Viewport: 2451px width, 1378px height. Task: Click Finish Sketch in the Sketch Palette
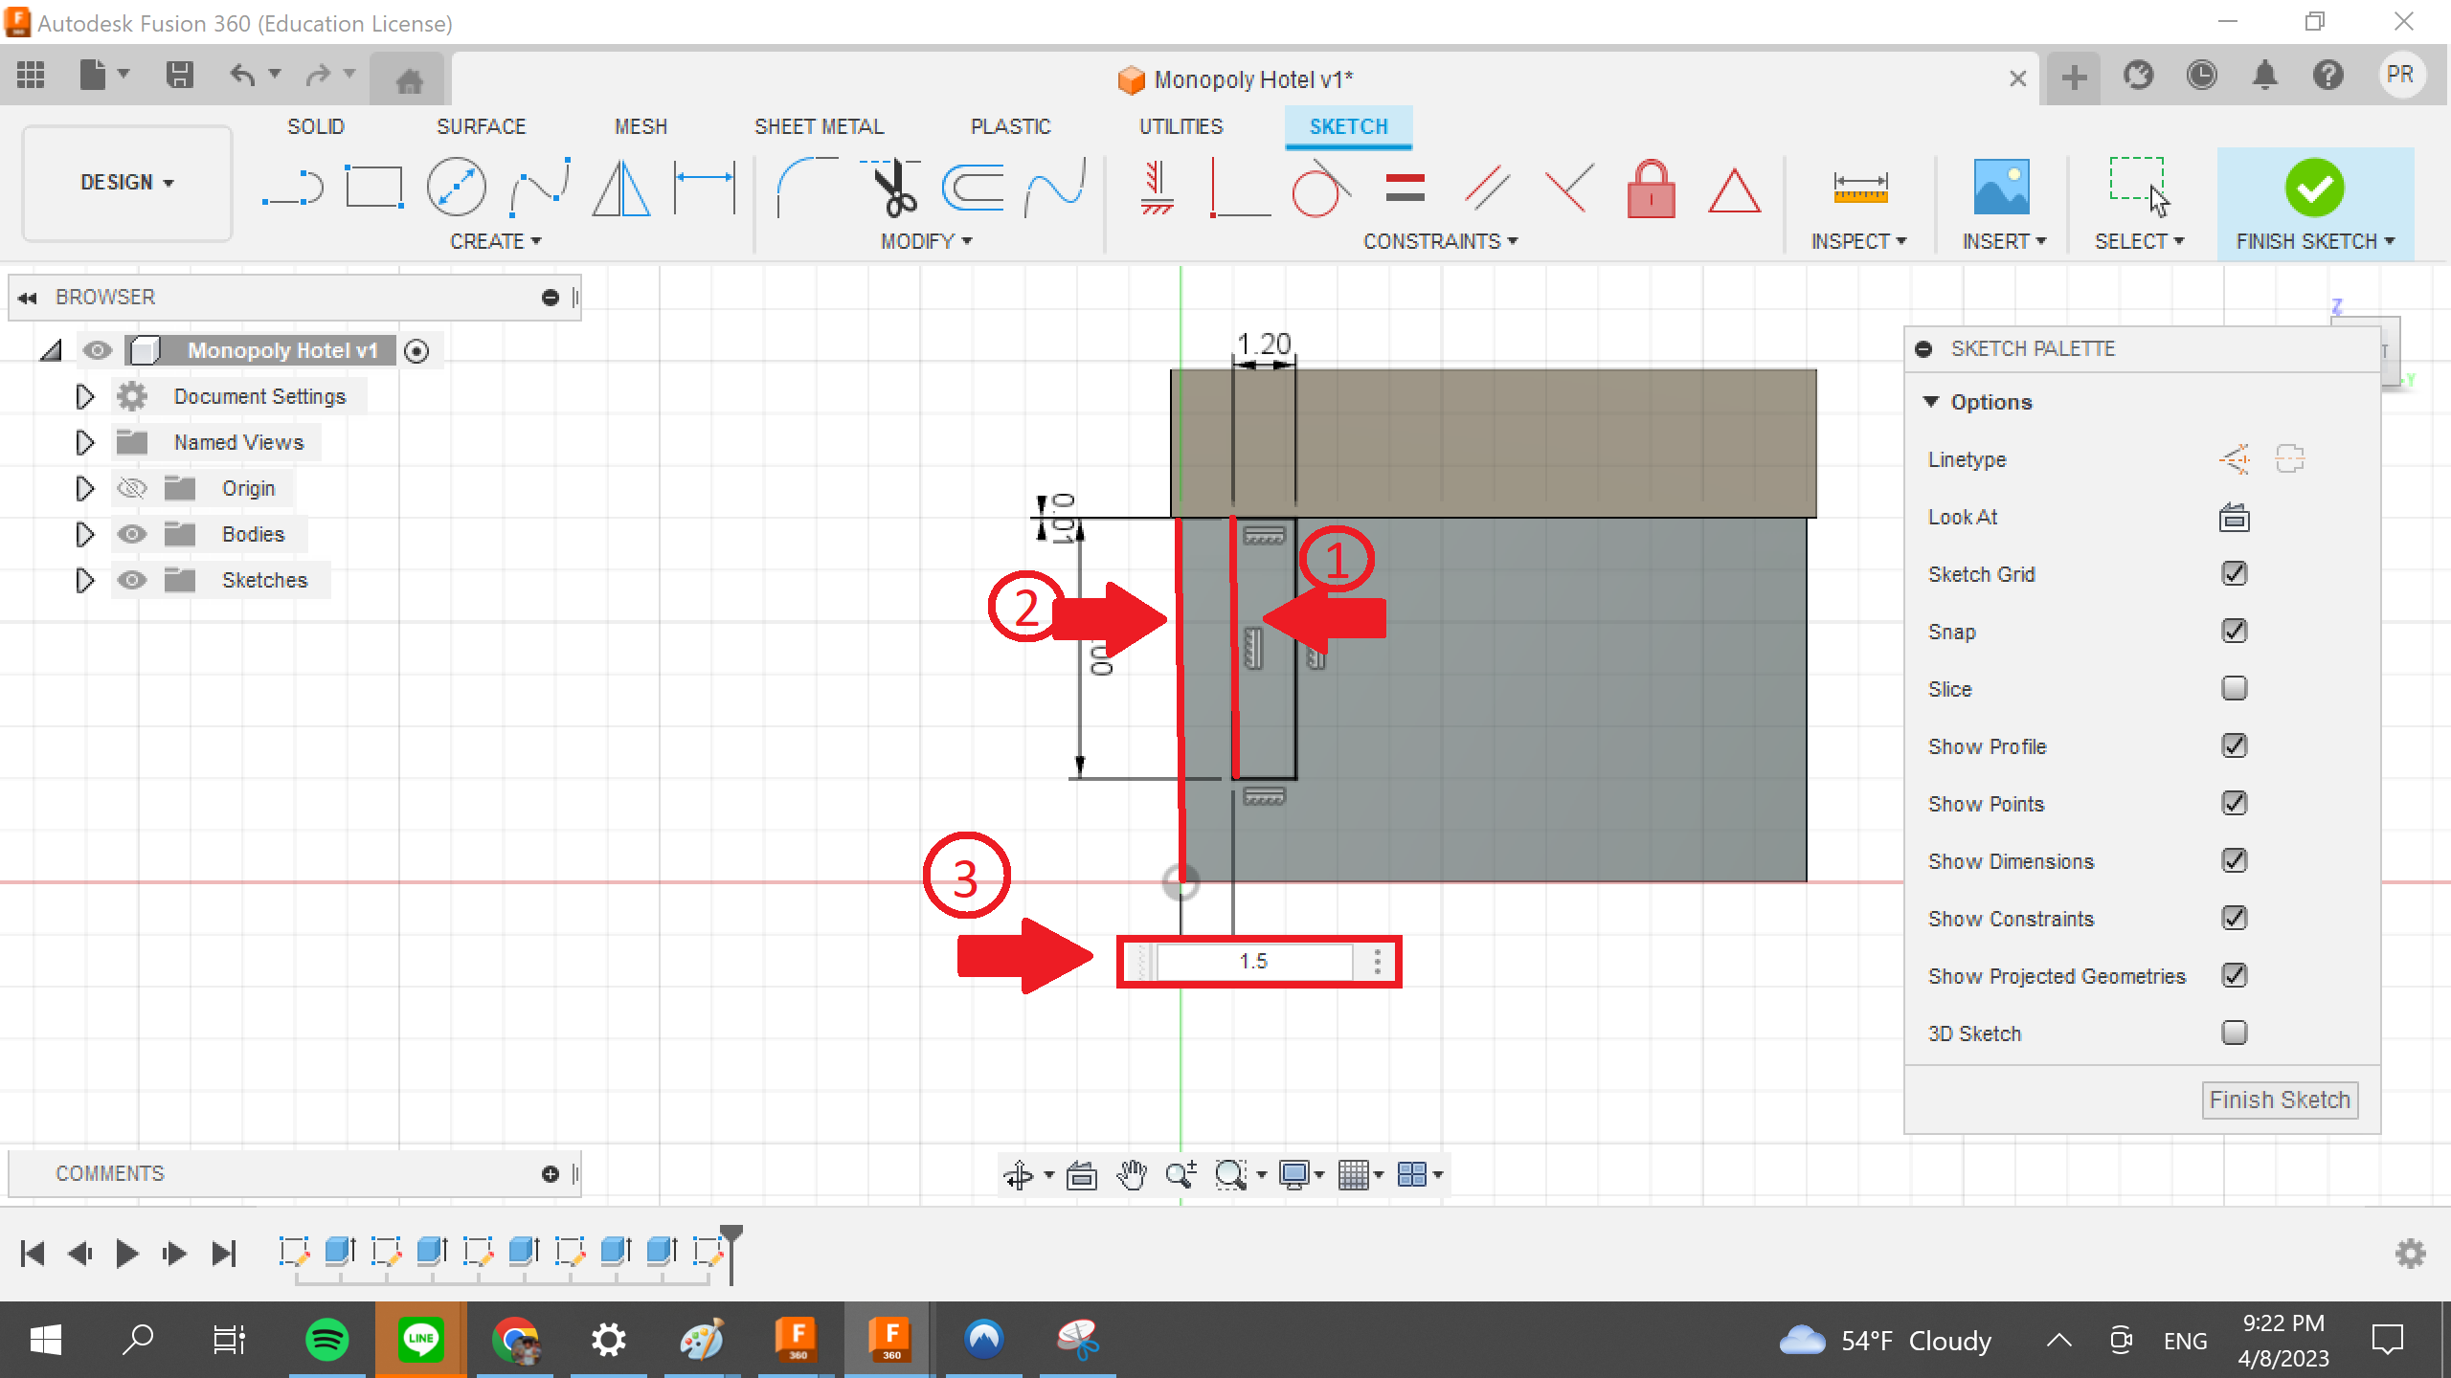[2279, 1099]
